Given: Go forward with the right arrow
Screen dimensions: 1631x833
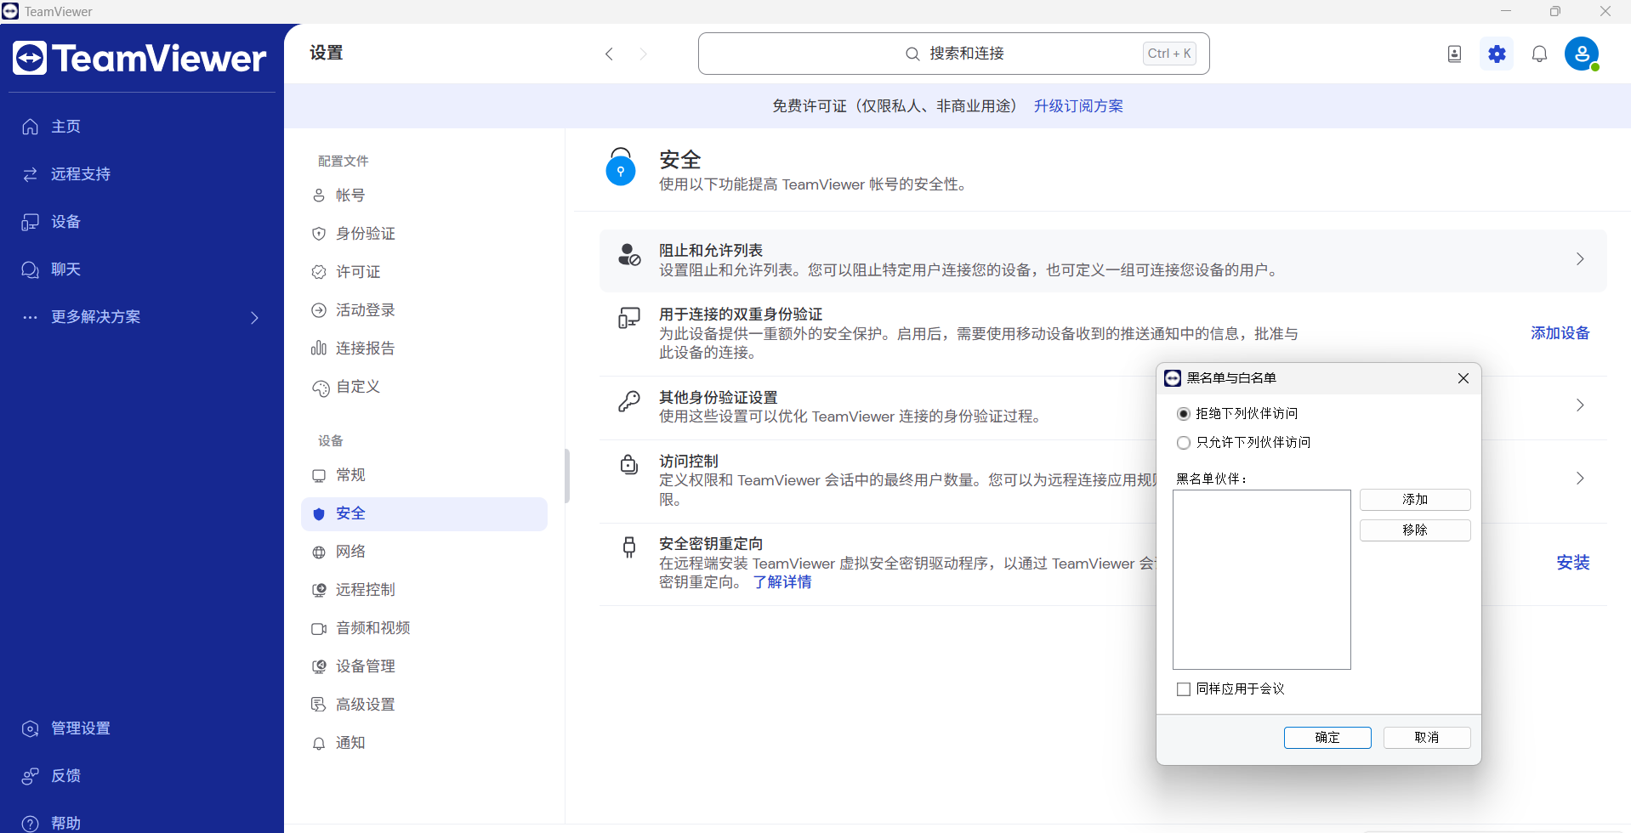Looking at the screenshot, I should [x=643, y=54].
